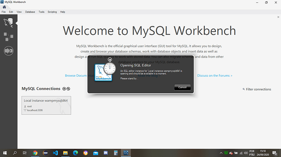Open the Models view sidebar icon
Image resolution: width=281 pixels, height=157 pixels.
point(9,37)
